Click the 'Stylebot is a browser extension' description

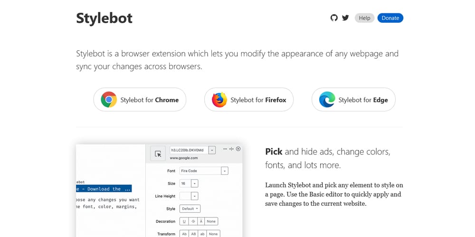click(x=237, y=60)
